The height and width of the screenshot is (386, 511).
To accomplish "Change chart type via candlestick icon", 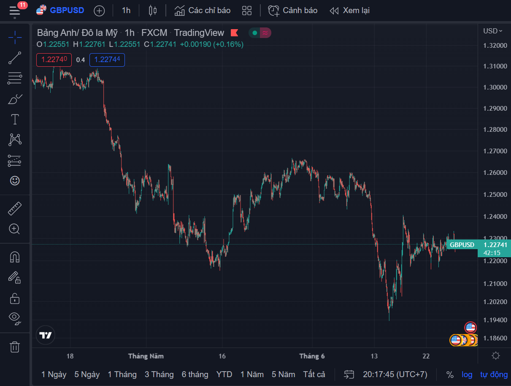I will point(153,11).
